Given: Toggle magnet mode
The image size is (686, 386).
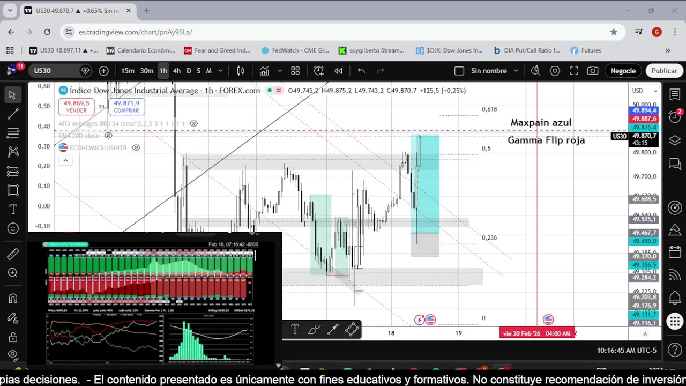Looking at the screenshot, I should (x=13, y=299).
